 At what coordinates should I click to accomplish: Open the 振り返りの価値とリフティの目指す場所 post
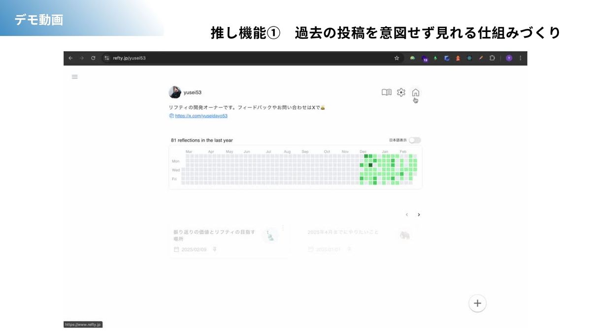[214, 235]
